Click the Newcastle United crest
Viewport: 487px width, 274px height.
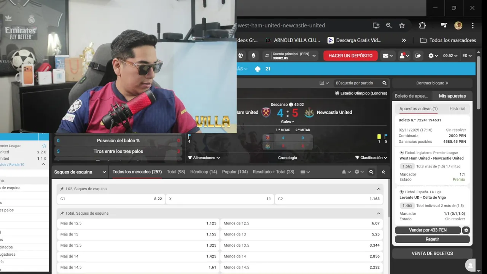point(309,112)
